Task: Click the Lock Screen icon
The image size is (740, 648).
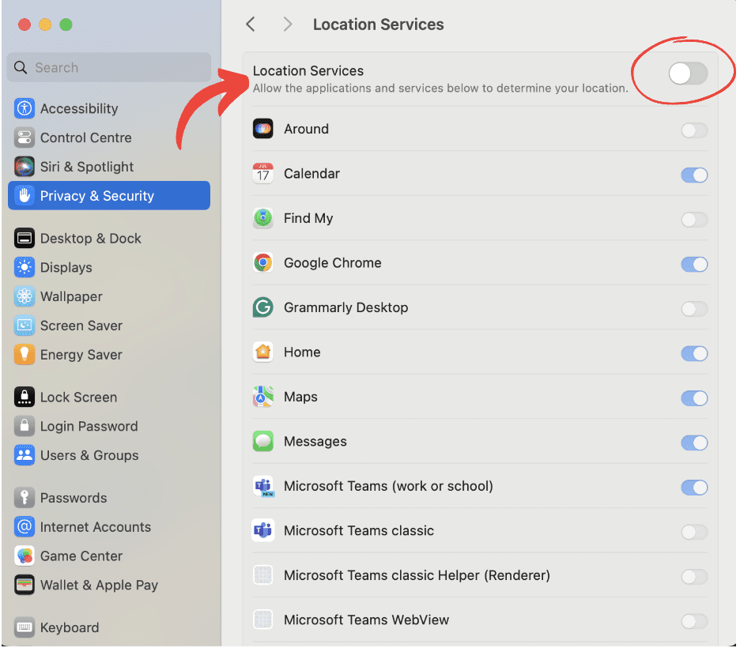Action: pos(25,397)
